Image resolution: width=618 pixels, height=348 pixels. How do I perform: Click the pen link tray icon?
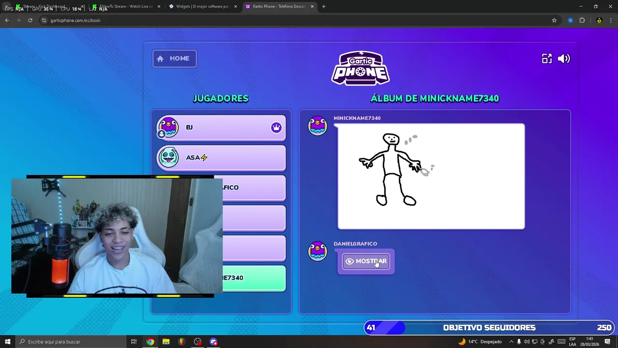click(x=551, y=342)
